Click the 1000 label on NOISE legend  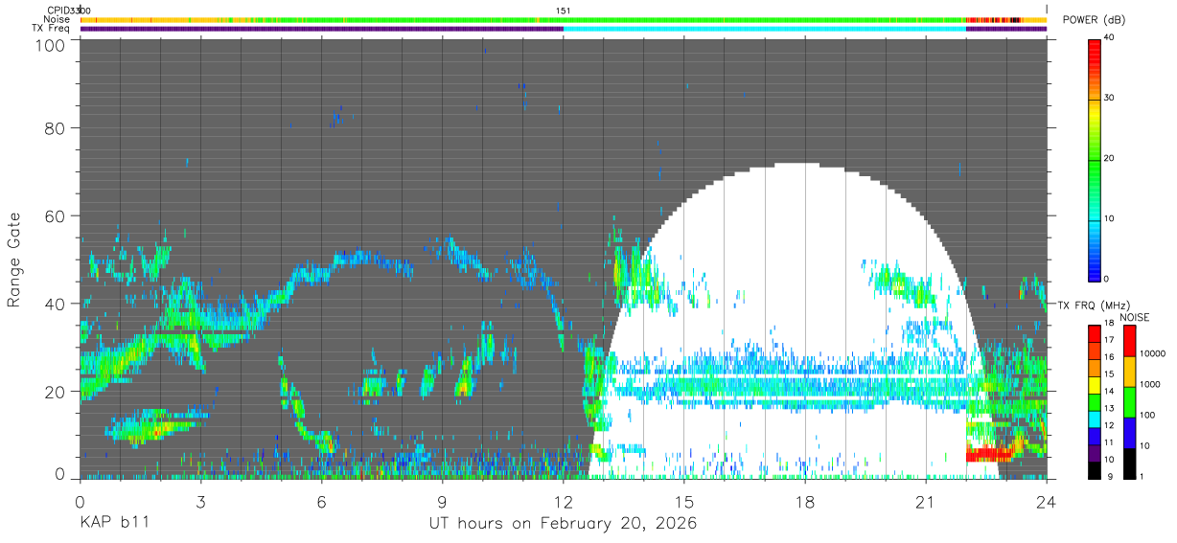point(1148,384)
